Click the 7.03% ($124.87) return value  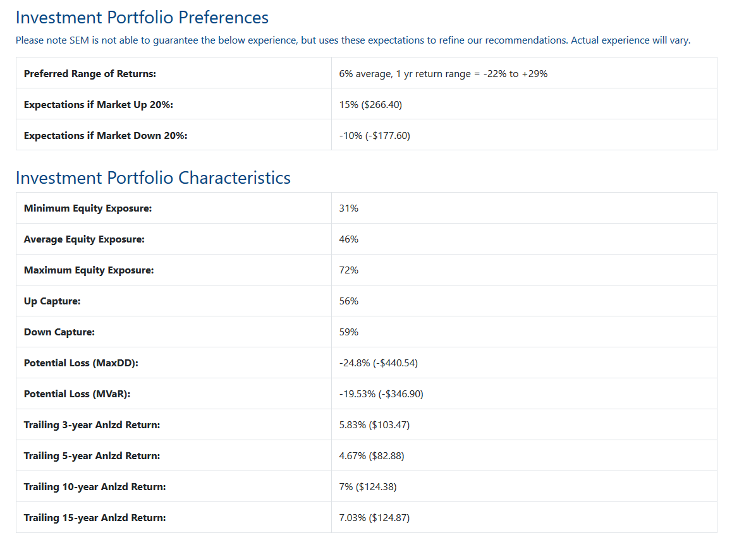(x=374, y=518)
